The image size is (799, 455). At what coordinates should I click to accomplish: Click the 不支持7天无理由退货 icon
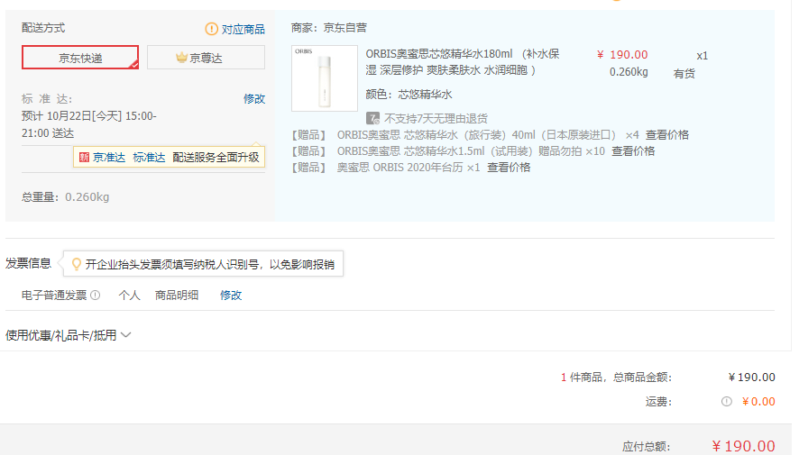pos(373,119)
